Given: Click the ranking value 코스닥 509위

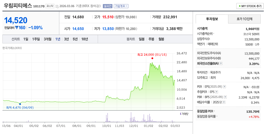Looking at the screenshot, I should 251,34.
